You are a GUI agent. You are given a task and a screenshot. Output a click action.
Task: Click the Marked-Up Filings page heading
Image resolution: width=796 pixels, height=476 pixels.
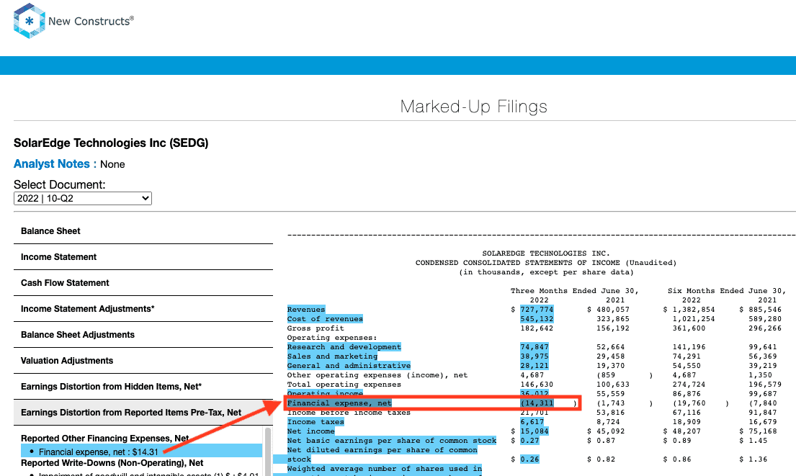point(474,107)
